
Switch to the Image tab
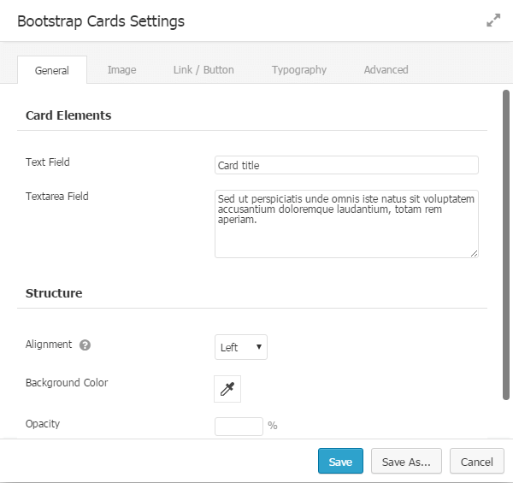[x=121, y=70]
